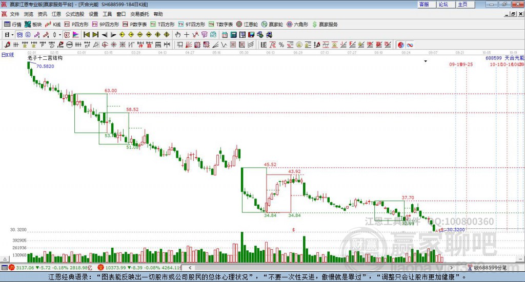The height and width of the screenshot is (282, 525).
Task: Open the 窗口 menu
Action: tap(121, 14)
